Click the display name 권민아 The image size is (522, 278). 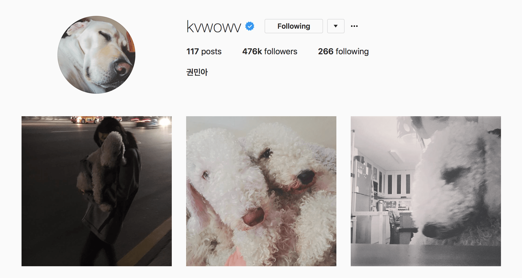click(197, 72)
